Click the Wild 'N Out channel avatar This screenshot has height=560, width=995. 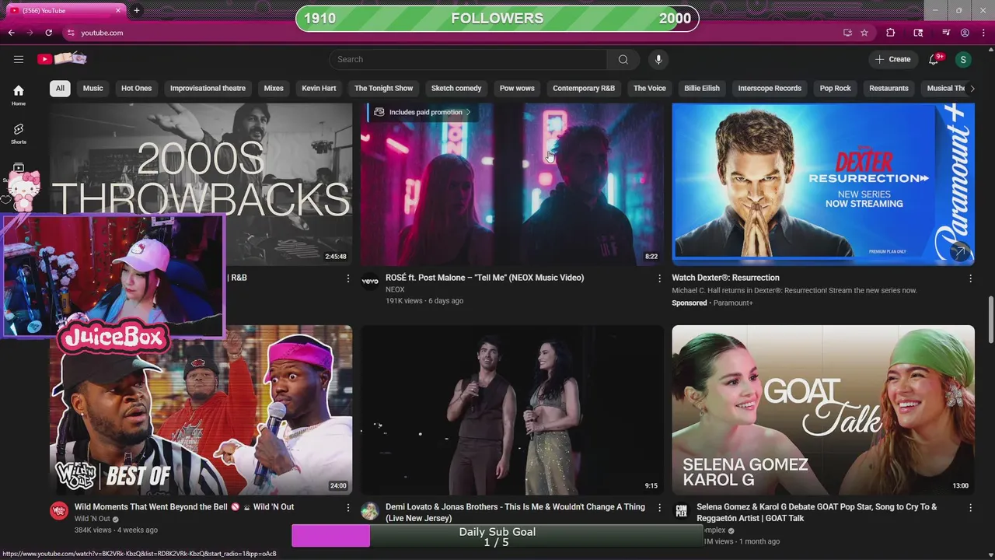click(x=59, y=511)
